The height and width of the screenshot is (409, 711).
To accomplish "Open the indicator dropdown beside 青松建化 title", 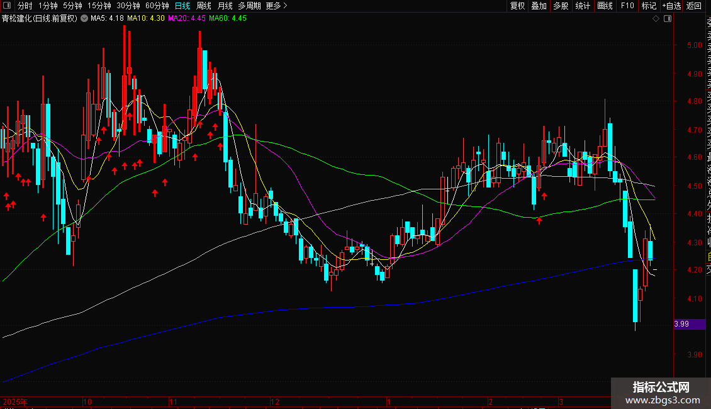I will tap(84, 18).
